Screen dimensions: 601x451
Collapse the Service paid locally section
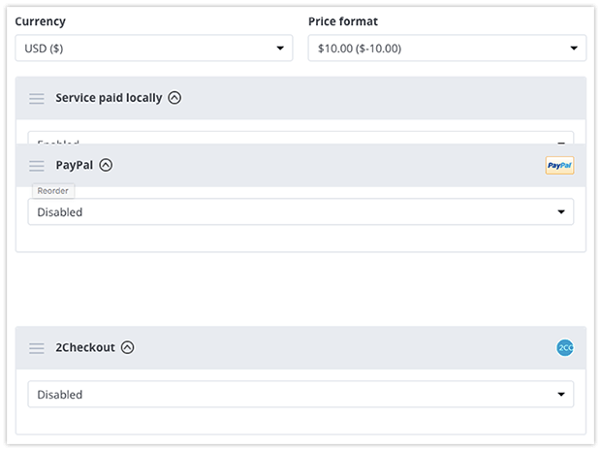[174, 98]
